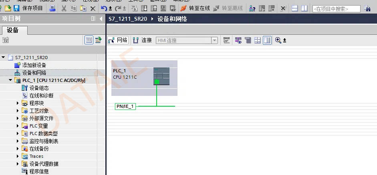377x175 pixels.
Task: Expand the 外部源文件 folder
Action: click(18, 118)
